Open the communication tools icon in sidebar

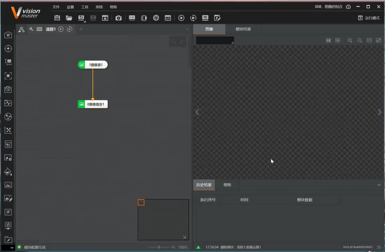(x=8, y=225)
